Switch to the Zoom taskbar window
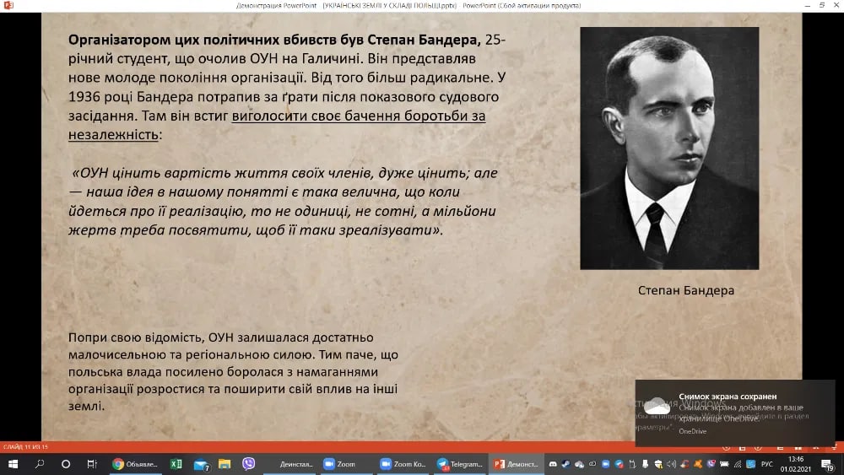Viewport: 844px width, 475px height. point(347,464)
